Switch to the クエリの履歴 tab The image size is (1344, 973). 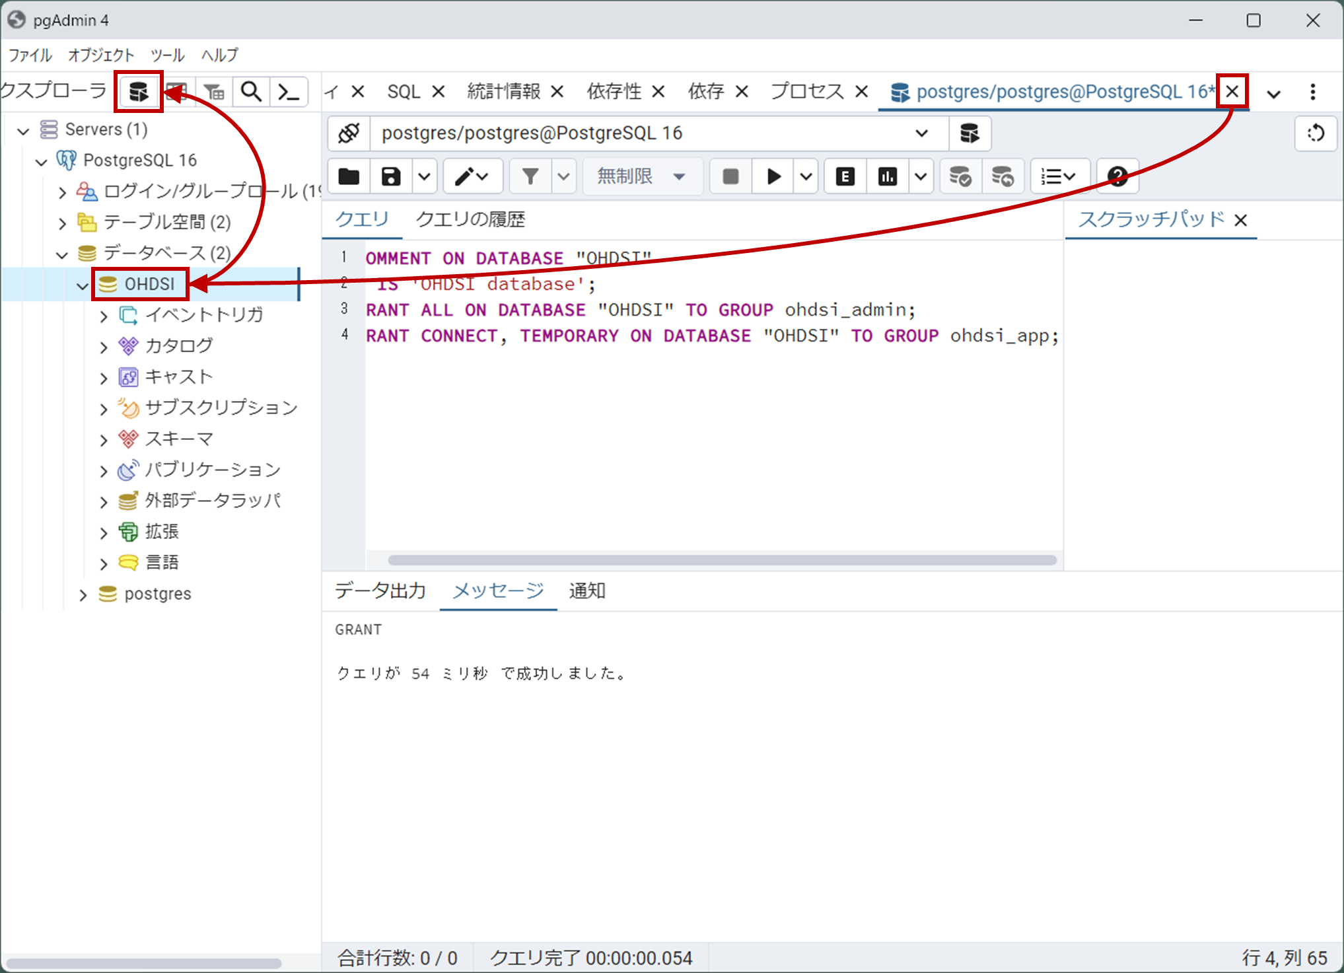(470, 219)
